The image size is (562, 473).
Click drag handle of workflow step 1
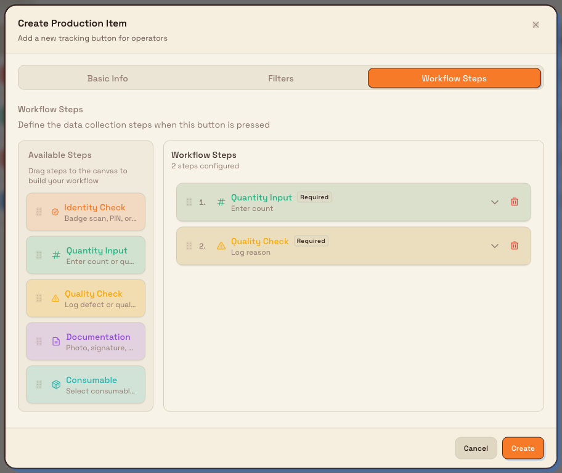pos(189,202)
